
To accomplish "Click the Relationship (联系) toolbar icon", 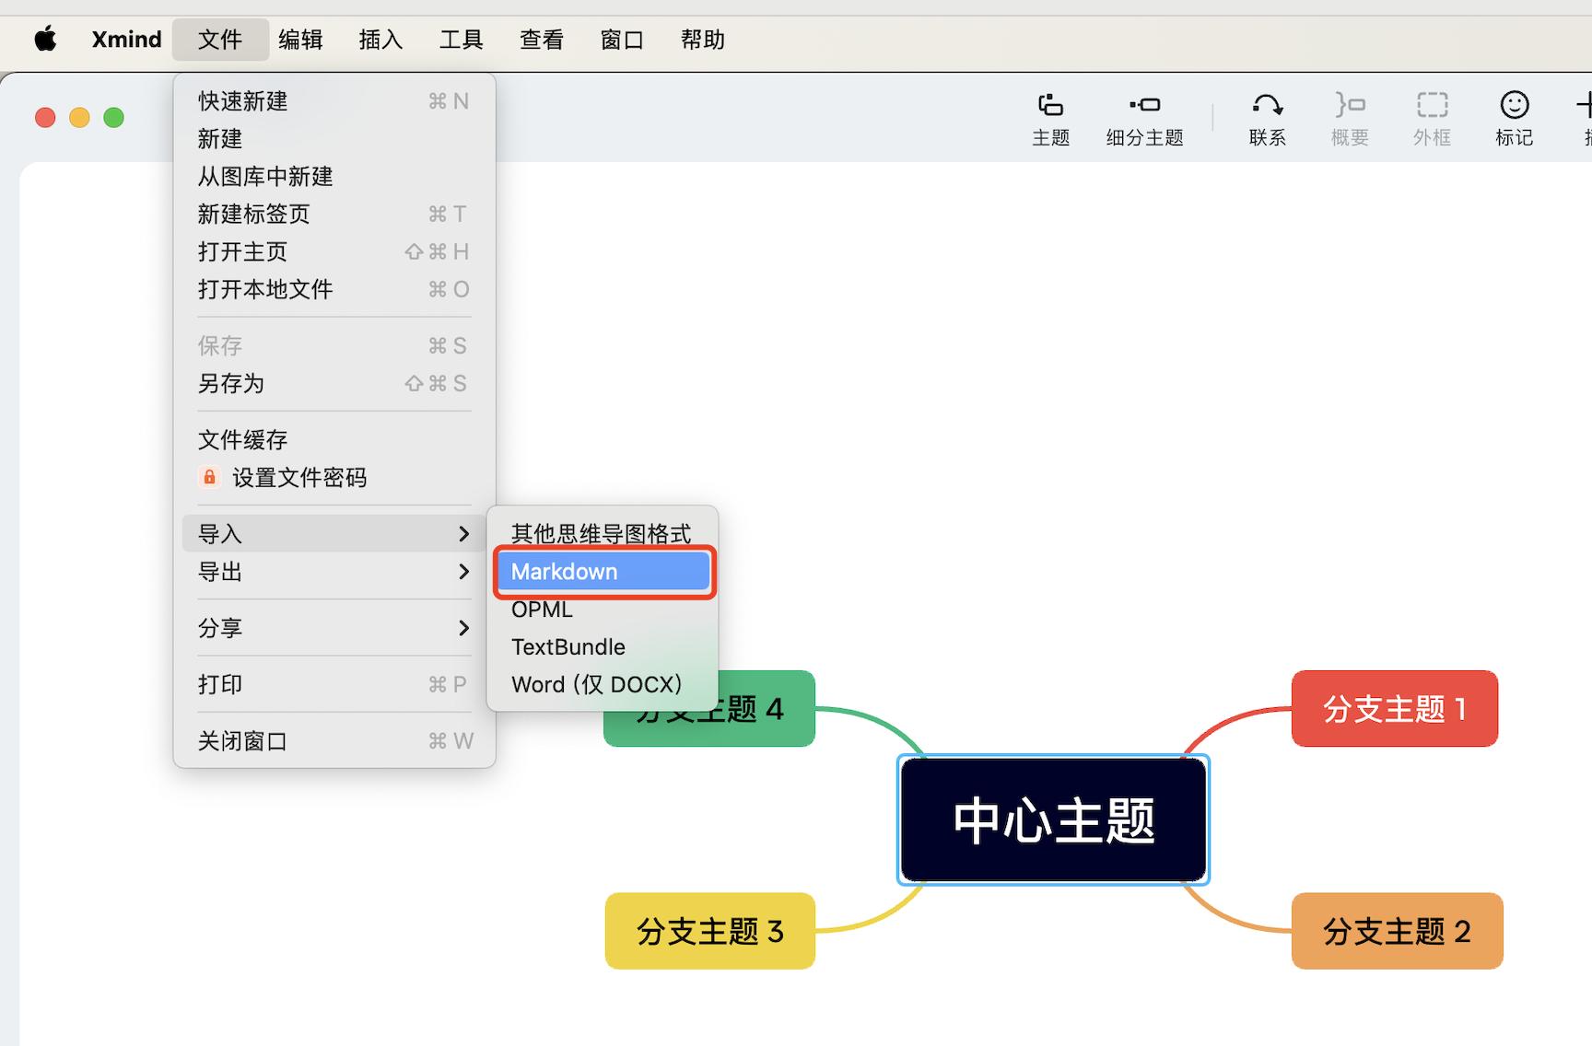I will (x=1268, y=105).
